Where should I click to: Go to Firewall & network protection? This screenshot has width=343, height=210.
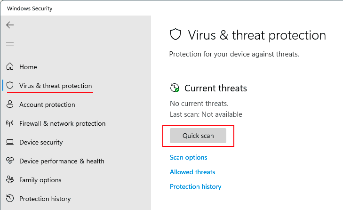(63, 123)
